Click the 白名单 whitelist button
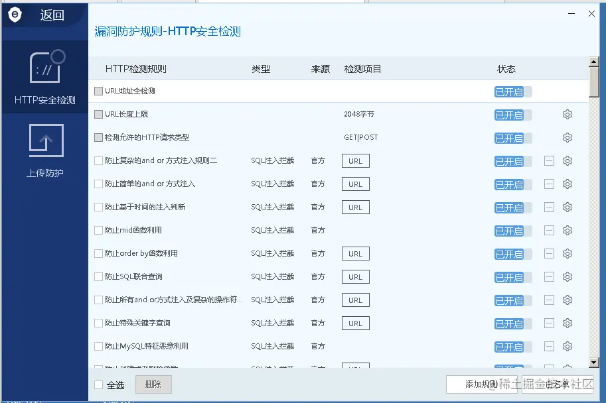 558,384
